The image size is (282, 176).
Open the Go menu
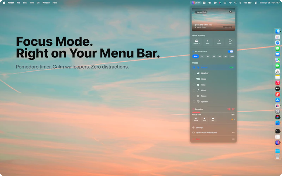point(38,3)
